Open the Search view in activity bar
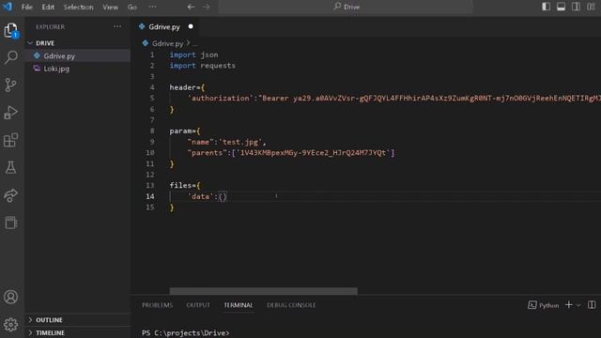The width and height of the screenshot is (601, 338). click(x=10, y=57)
